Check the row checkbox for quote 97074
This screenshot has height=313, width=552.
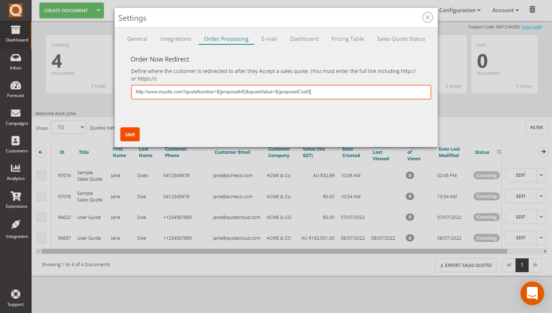41,175
